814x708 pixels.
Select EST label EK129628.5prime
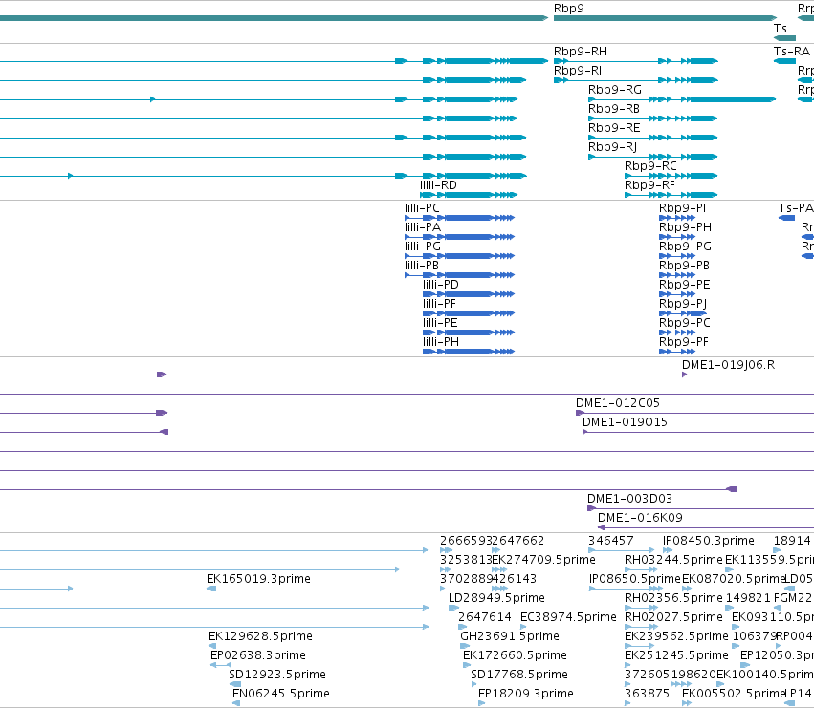[260, 636]
